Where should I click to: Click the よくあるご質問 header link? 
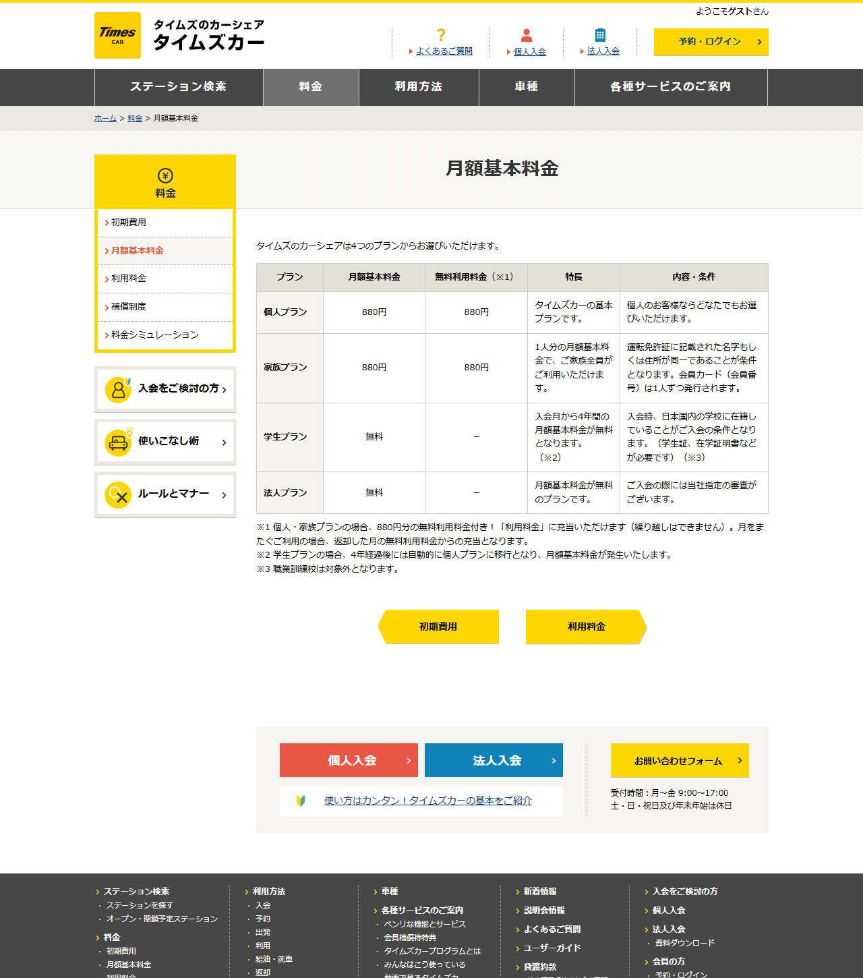tap(444, 51)
